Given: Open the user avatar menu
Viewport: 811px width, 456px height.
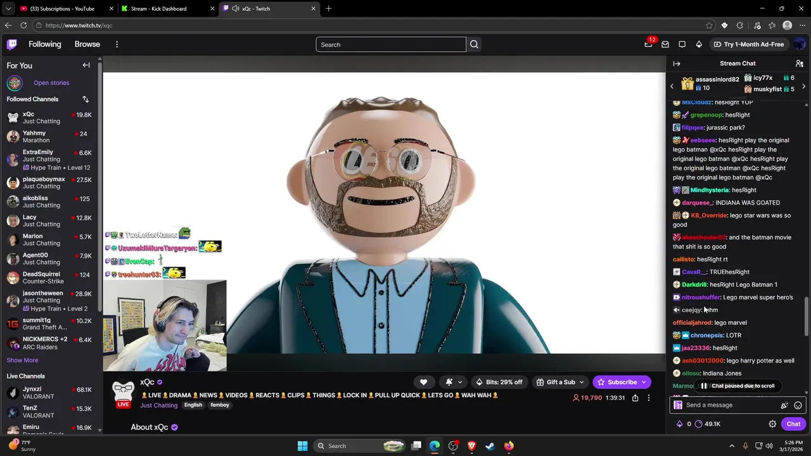Looking at the screenshot, I should (x=799, y=44).
